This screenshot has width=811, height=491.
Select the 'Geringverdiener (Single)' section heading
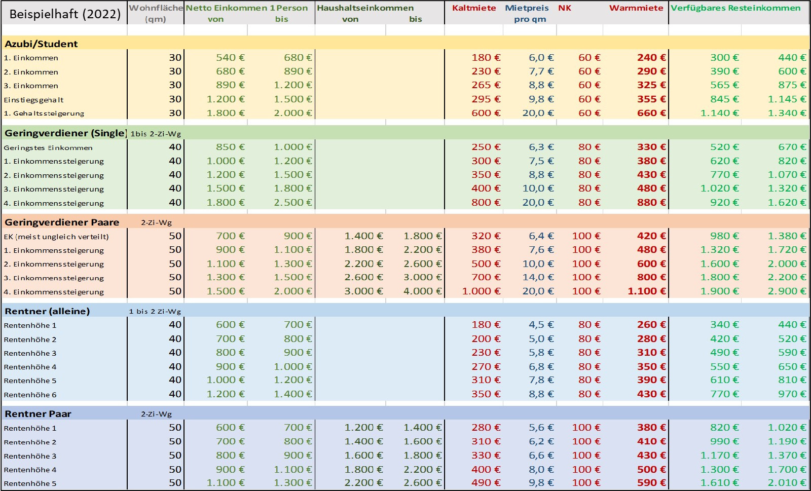[x=65, y=133]
